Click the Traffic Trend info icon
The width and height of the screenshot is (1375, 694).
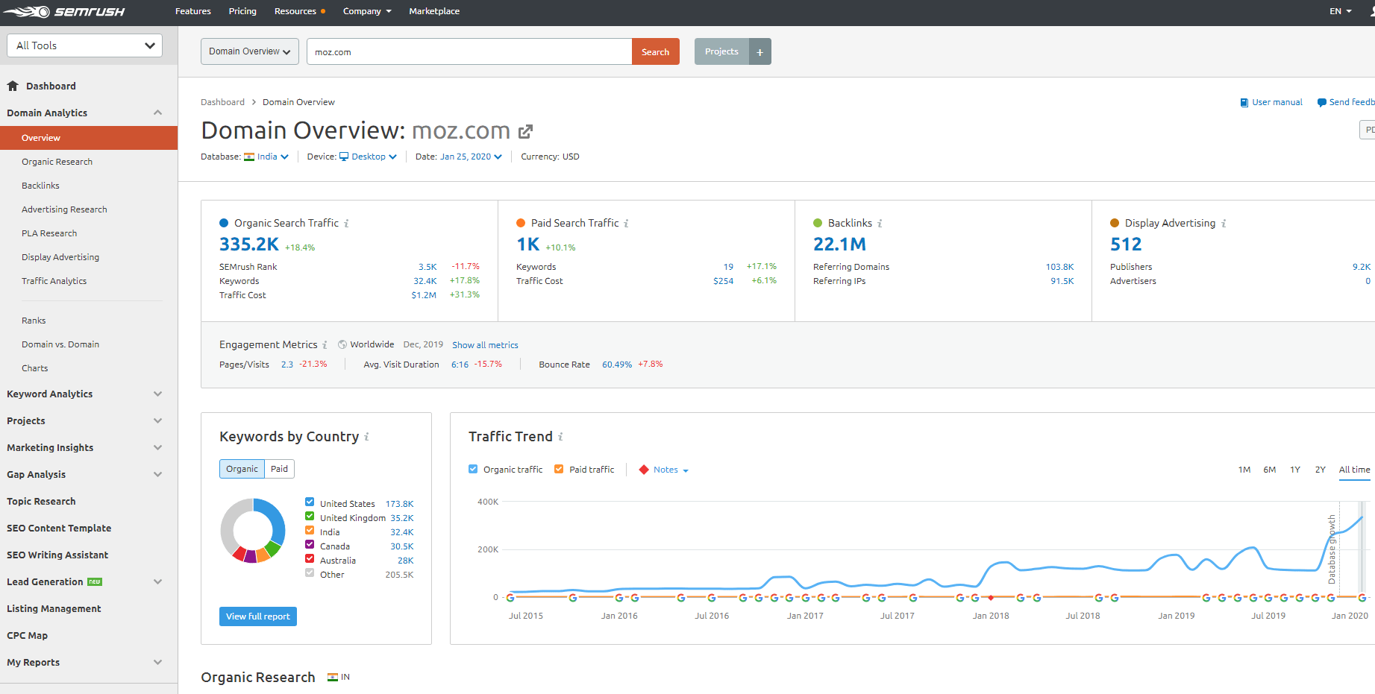[x=560, y=437]
